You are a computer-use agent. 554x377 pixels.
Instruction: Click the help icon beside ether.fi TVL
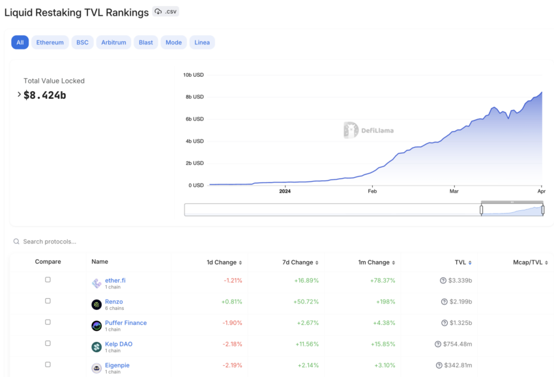coord(443,281)
